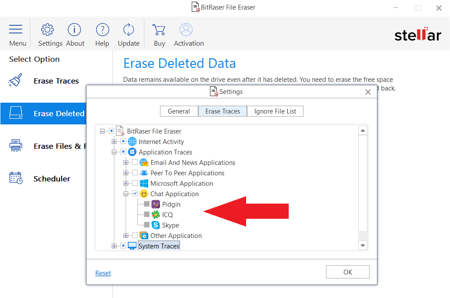Click the tree vertical scrollbar track
Screen dimensions: 450x298
(363, 188)
